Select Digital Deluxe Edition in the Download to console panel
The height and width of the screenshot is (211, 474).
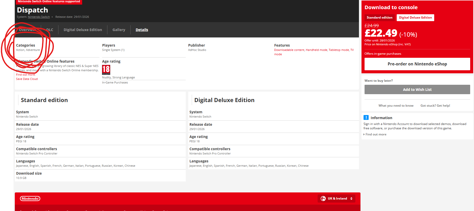click(x=415, y=18)
